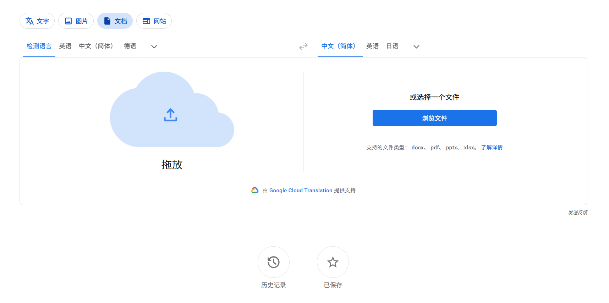Switch to 图片 image translation mode

(x=76, y=21)
